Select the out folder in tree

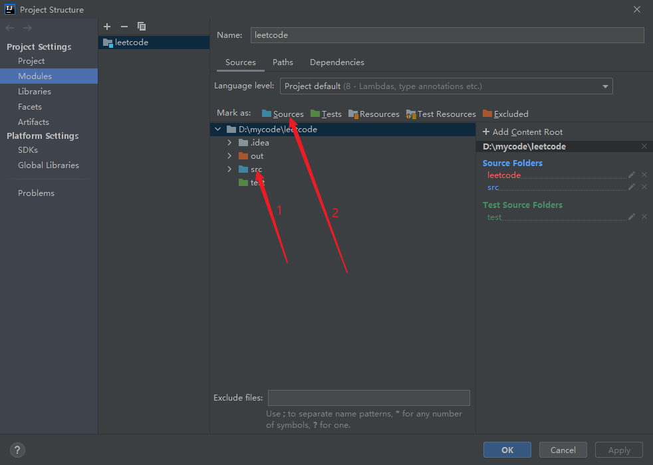[x=257, y=156]
